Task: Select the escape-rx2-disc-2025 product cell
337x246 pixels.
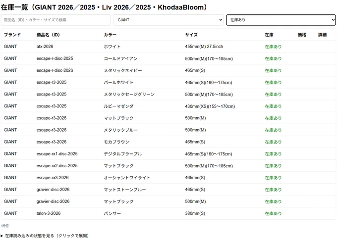Action: tap(57, 166)
